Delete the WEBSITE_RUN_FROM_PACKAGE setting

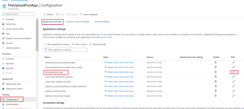[x=216, y=96]
